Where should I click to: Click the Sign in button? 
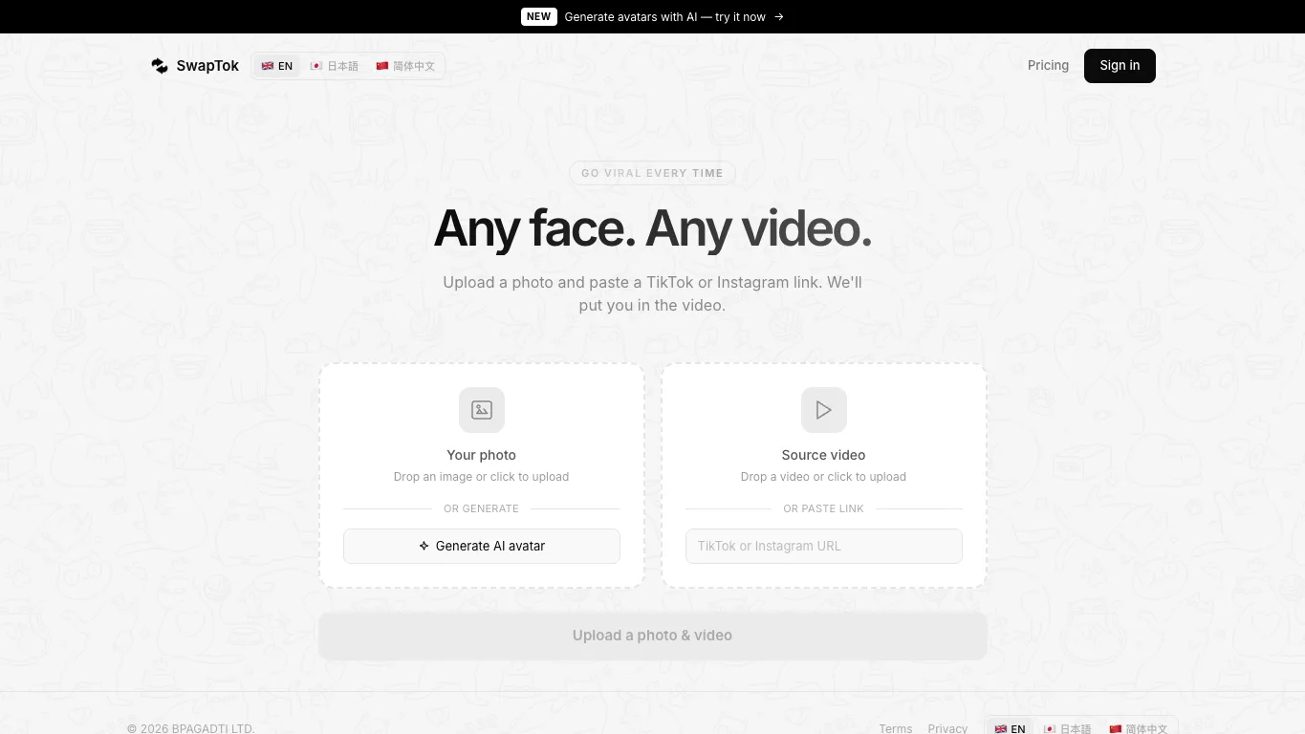(x=1120, y=66)
